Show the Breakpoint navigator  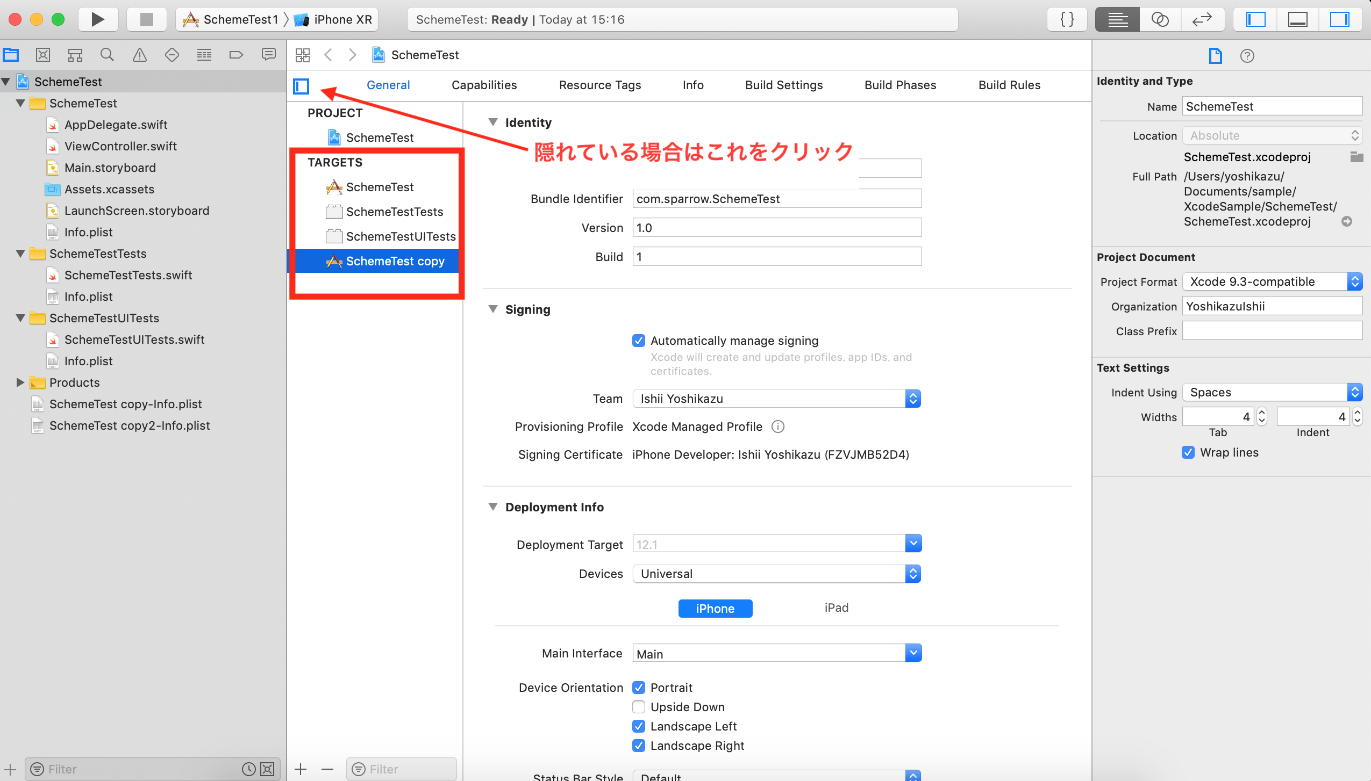point(236,54)
